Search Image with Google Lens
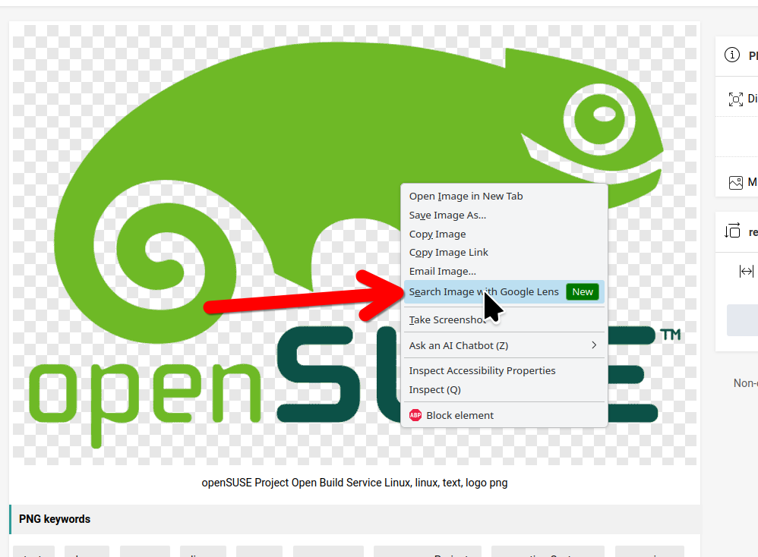Screen dimensions: 758x557 tap(504, 292)
